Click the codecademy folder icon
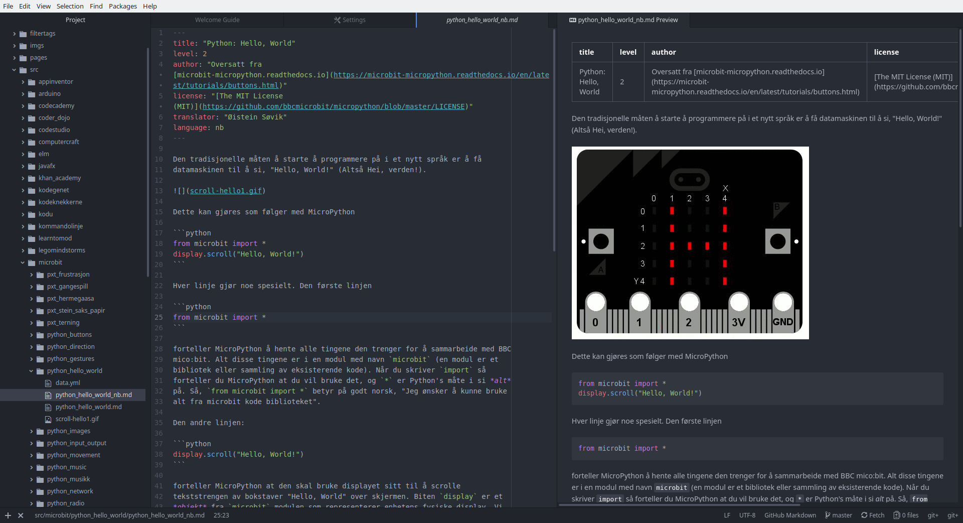Image resolution: width=963 pixels, height=523 pixels. click(x=32, y=106)
